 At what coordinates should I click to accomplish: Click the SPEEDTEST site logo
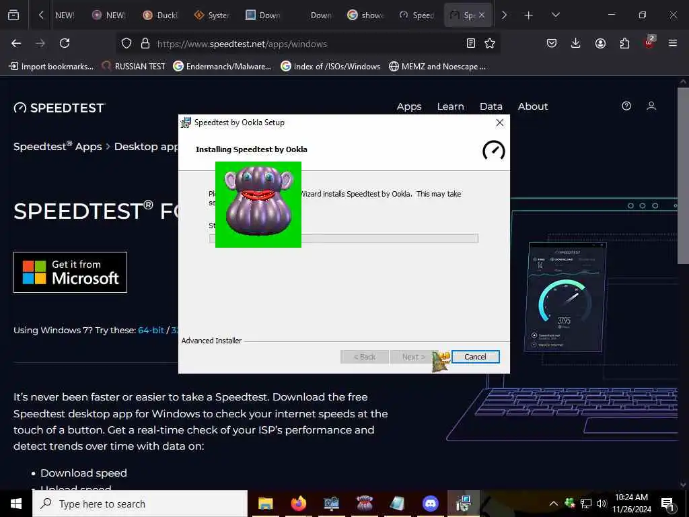tap(59, 108)
